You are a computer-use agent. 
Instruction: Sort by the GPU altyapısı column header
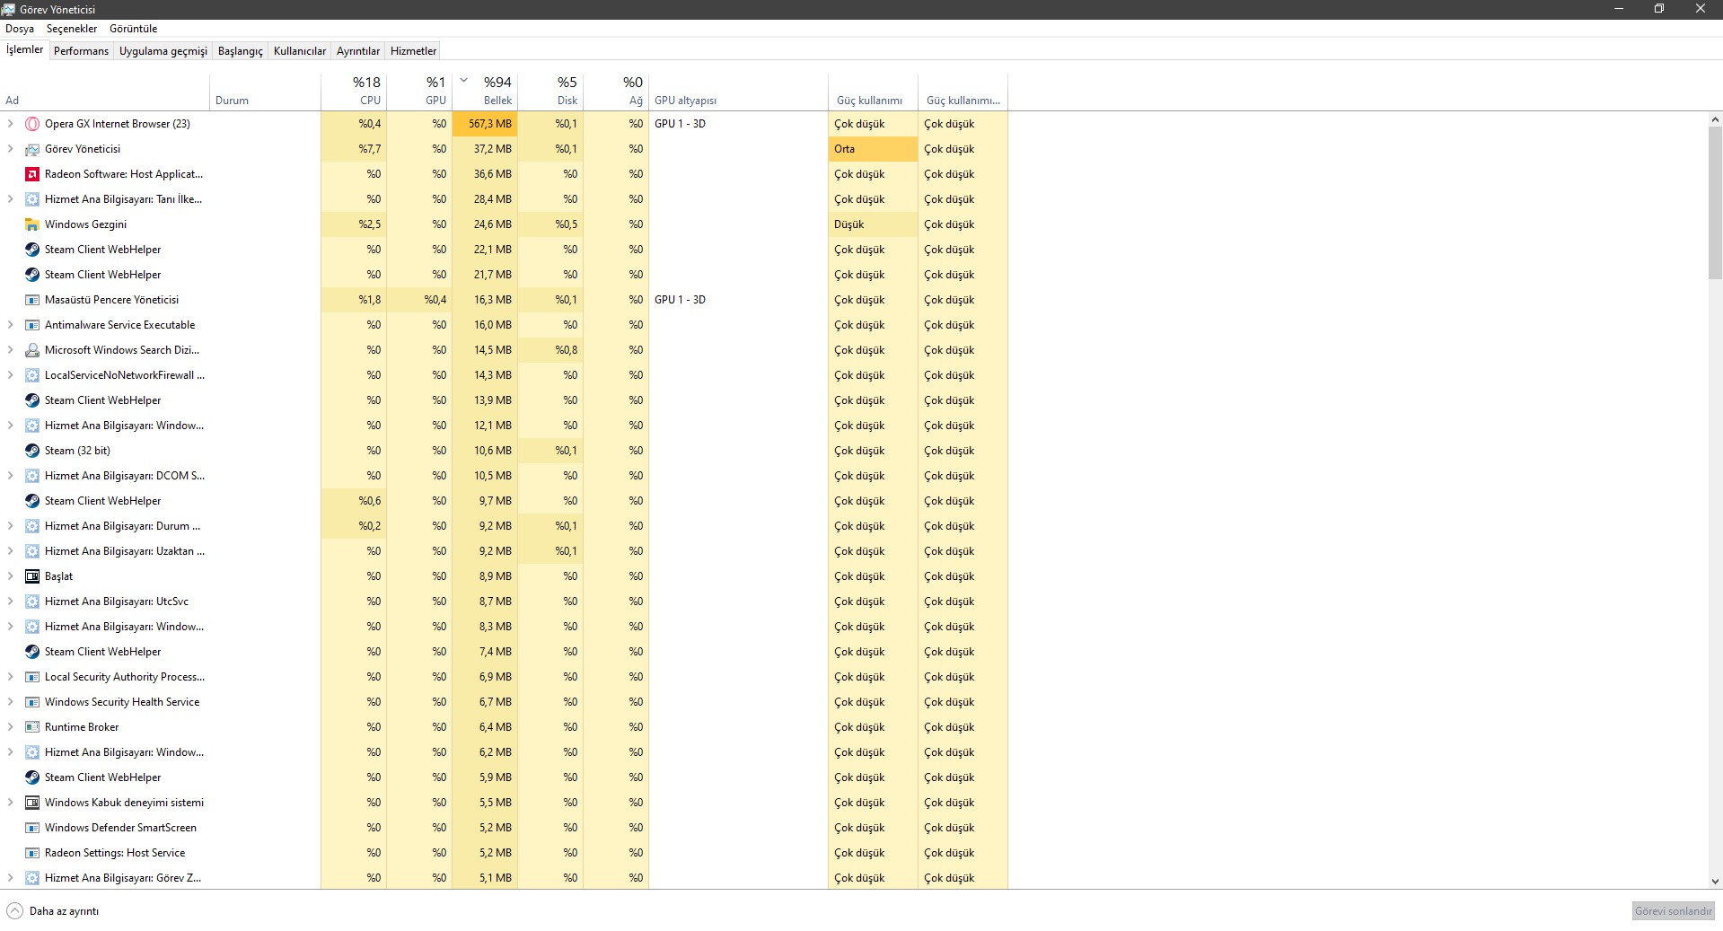pyautogui.click(x=738, y=91)
